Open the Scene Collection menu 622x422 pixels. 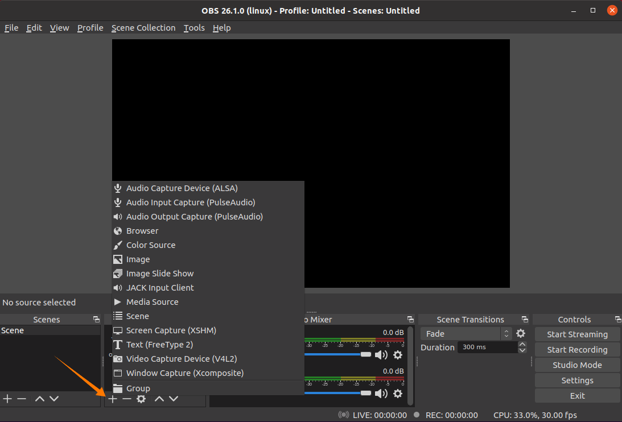(x=143, y=28)
